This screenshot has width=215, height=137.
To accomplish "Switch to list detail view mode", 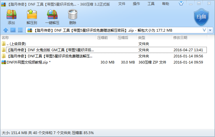I will point(20,30).
